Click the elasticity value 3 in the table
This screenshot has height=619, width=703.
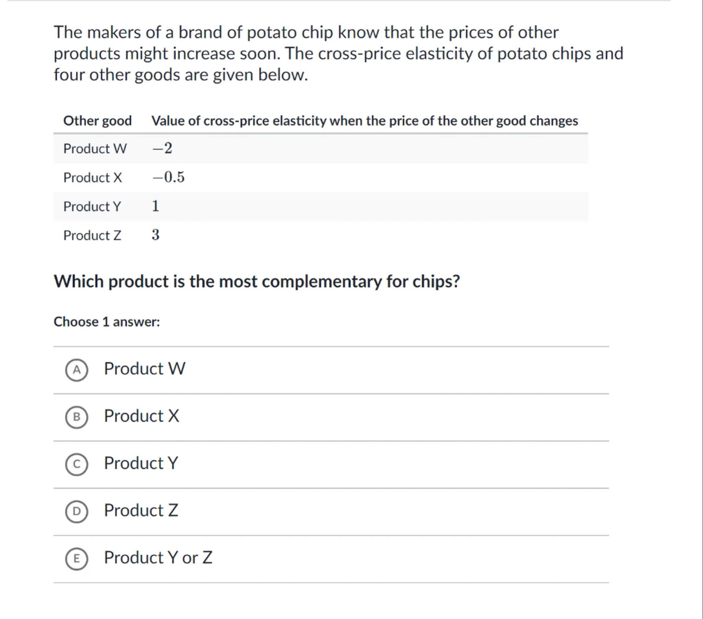click(155, 235)
